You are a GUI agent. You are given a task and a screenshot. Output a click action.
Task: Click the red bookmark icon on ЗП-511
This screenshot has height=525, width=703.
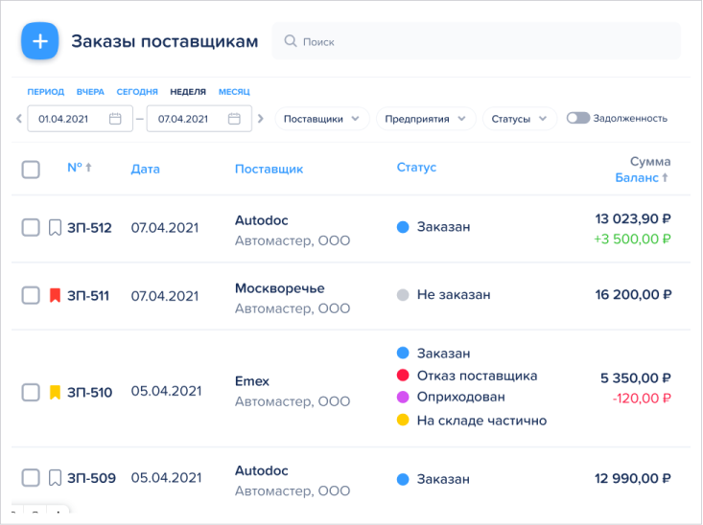point(55,296)
